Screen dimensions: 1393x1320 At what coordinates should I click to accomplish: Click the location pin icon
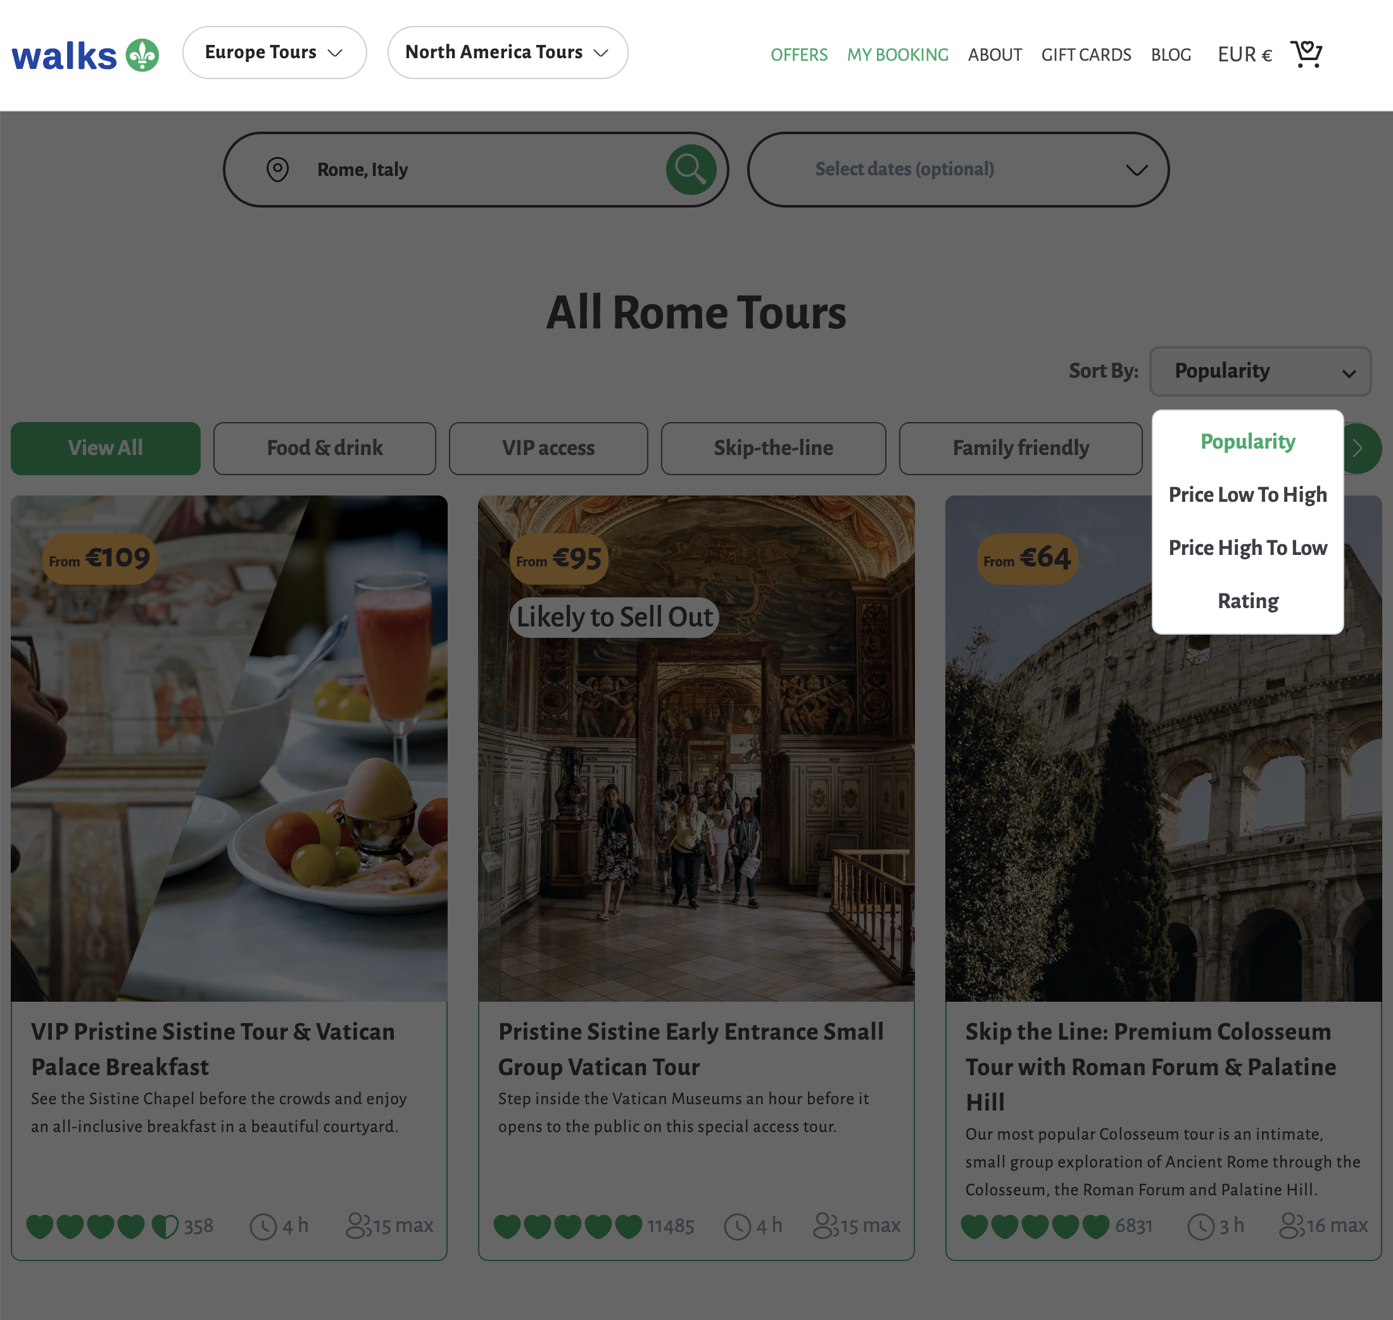(x=277, y=170)
